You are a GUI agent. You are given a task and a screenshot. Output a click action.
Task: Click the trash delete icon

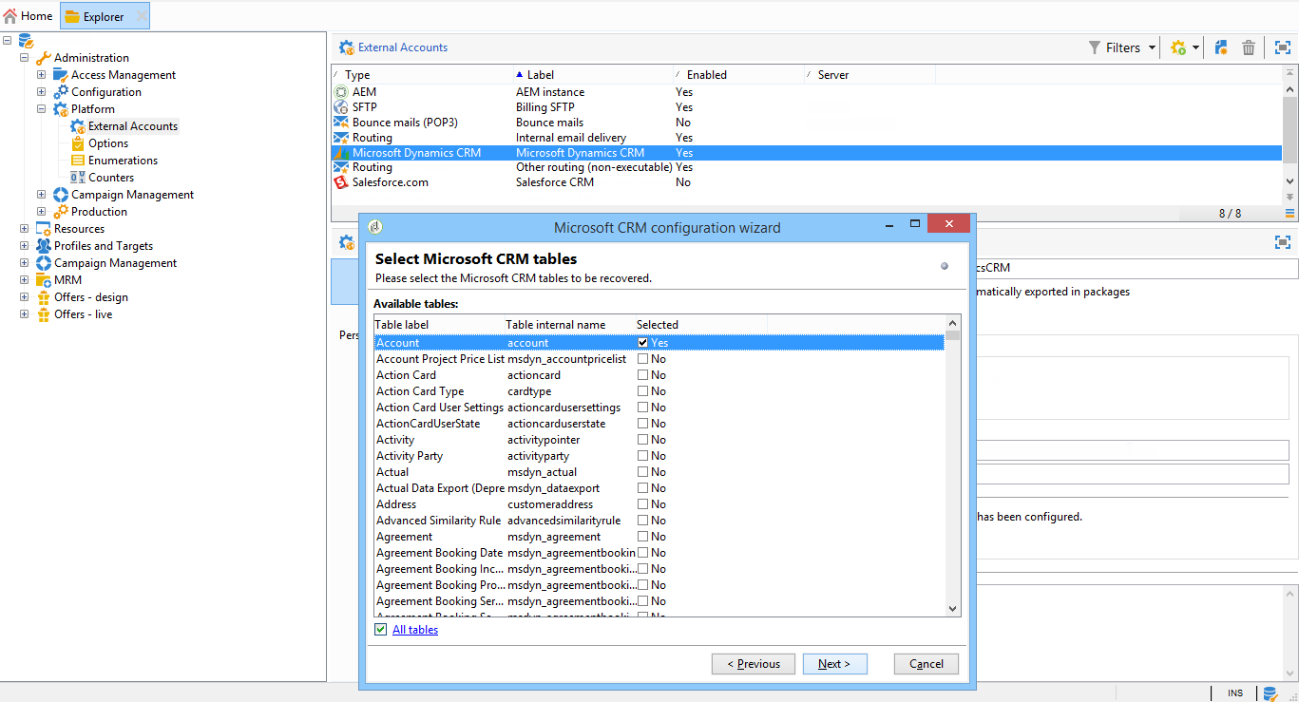pos(1249,47)
